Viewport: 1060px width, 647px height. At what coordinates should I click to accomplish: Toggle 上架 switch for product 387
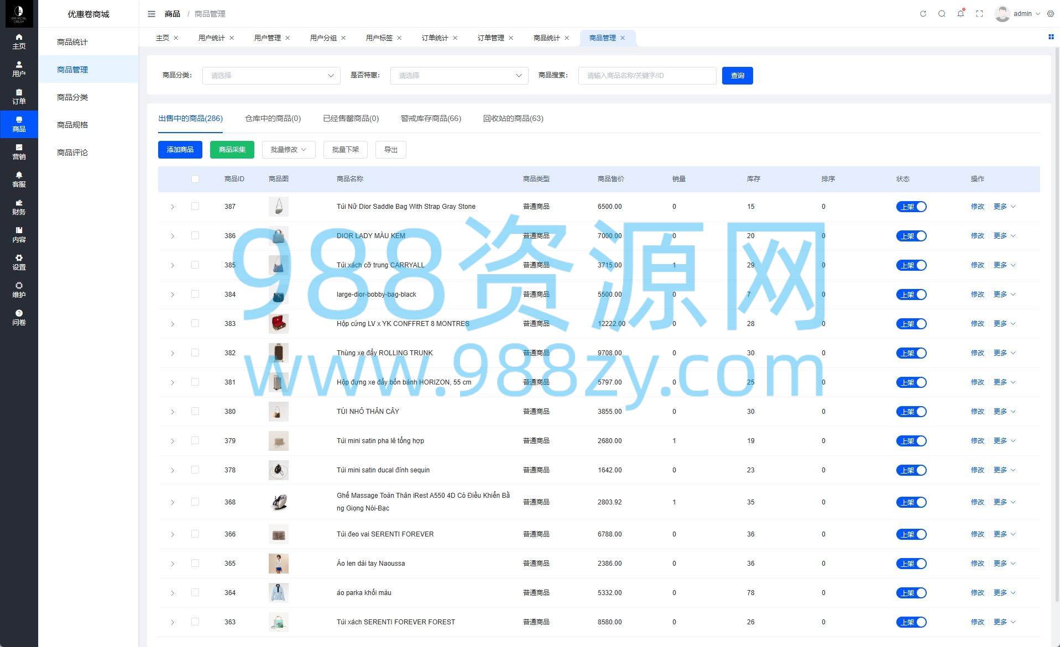pos(911,207)
